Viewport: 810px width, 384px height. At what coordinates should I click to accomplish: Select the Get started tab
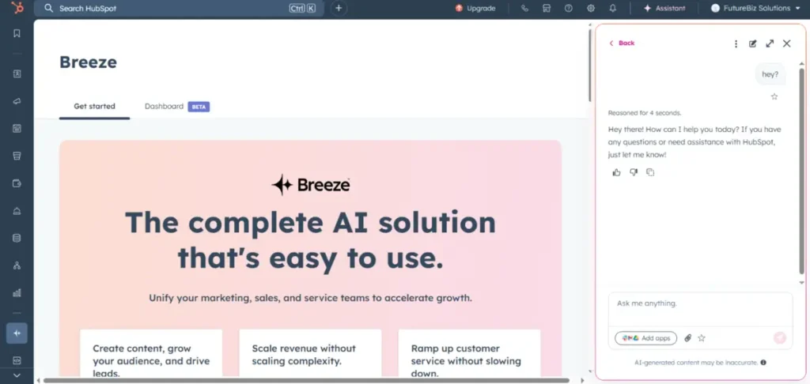click(x=94, y=106)
